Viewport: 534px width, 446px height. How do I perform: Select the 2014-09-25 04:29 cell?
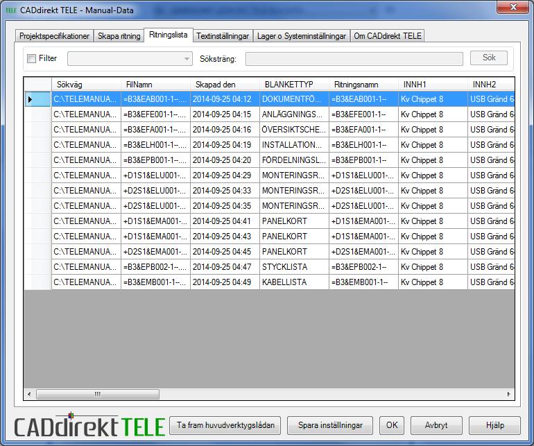click(x=225, y=175)
